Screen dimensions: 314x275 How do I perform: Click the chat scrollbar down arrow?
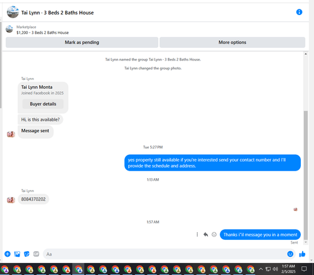click(306, 242)
